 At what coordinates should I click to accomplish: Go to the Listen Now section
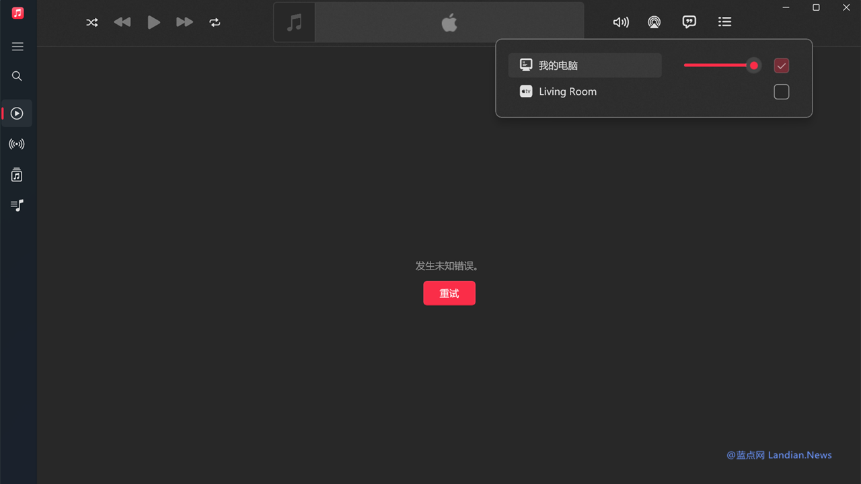point(17,114)
